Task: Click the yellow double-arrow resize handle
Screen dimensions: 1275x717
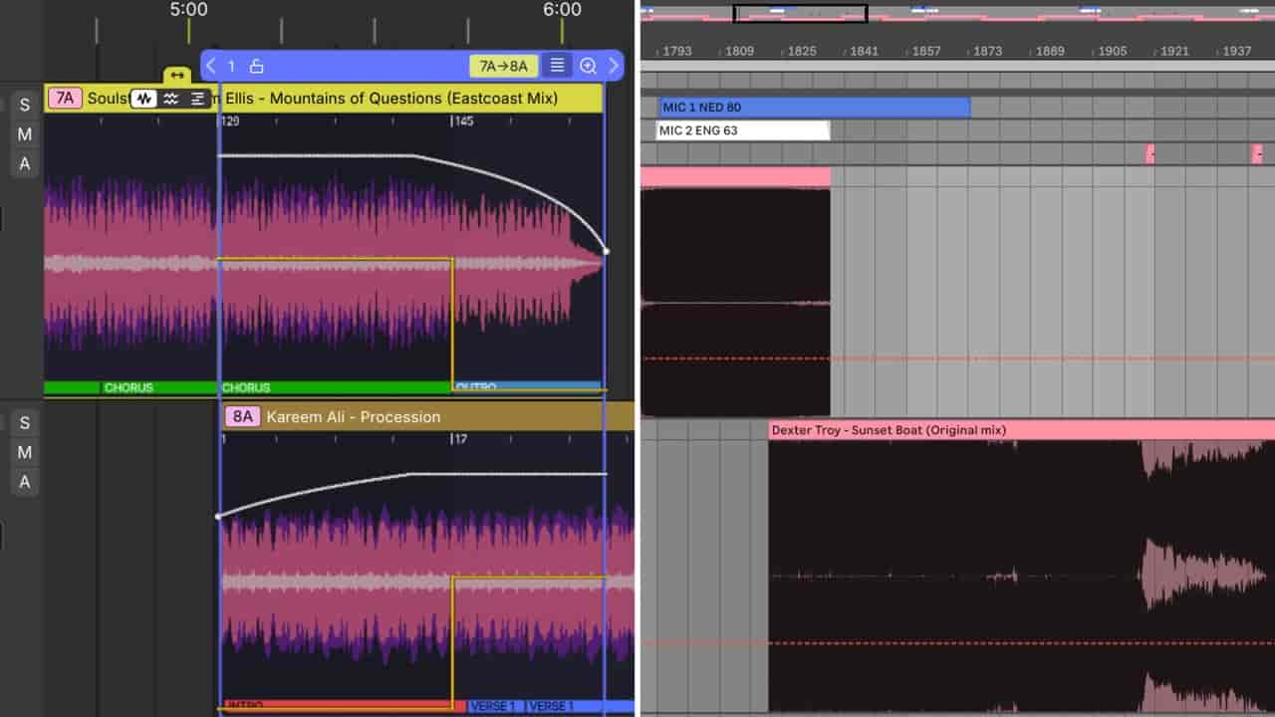Action: [x=176, y=76]
